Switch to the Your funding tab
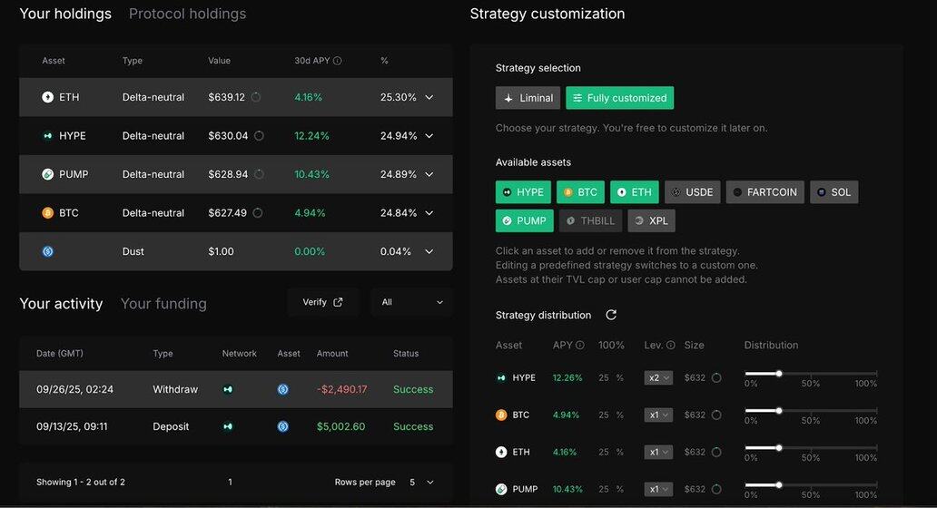937x508 pixels. pos(163,304)
